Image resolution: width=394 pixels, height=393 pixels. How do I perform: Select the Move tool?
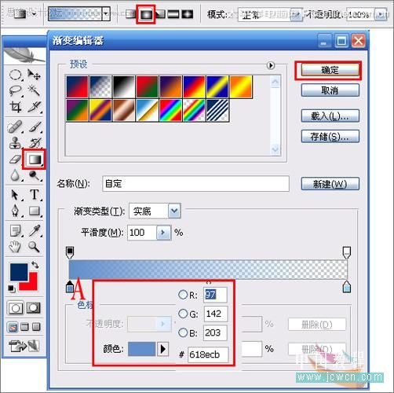[34, 75]
